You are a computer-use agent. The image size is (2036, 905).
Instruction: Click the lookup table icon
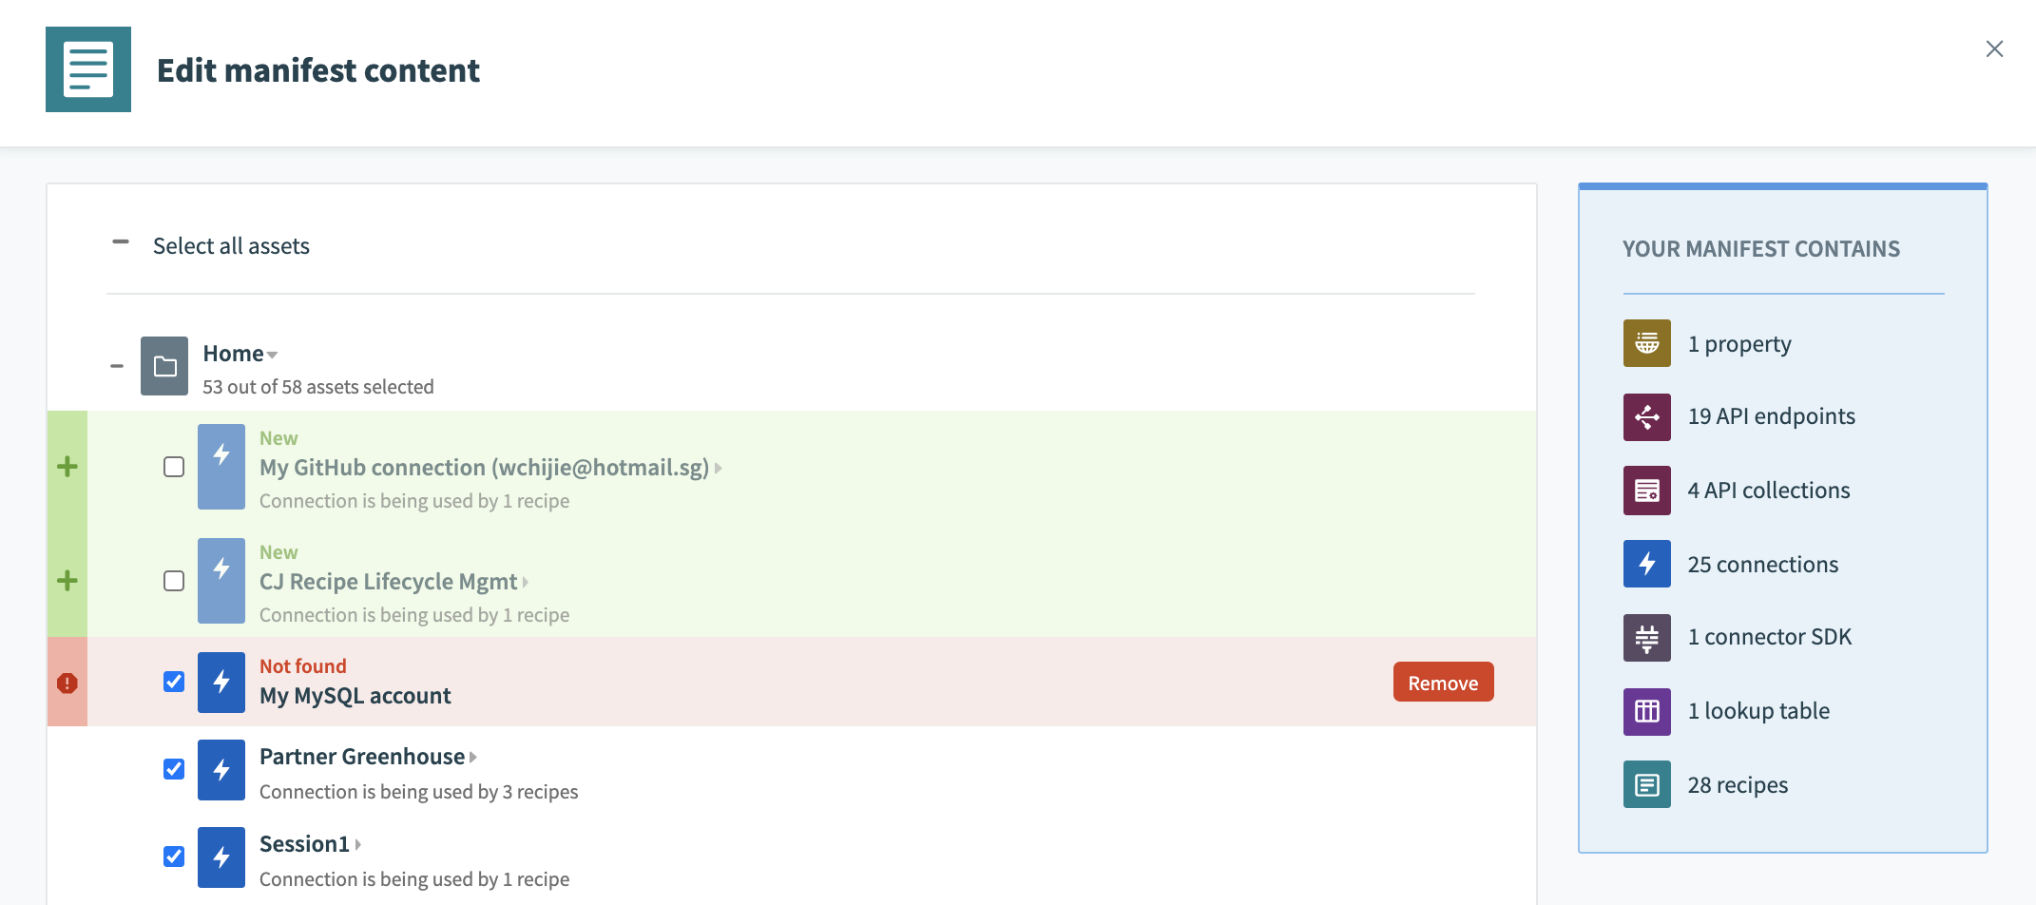tap(1646, 711)
